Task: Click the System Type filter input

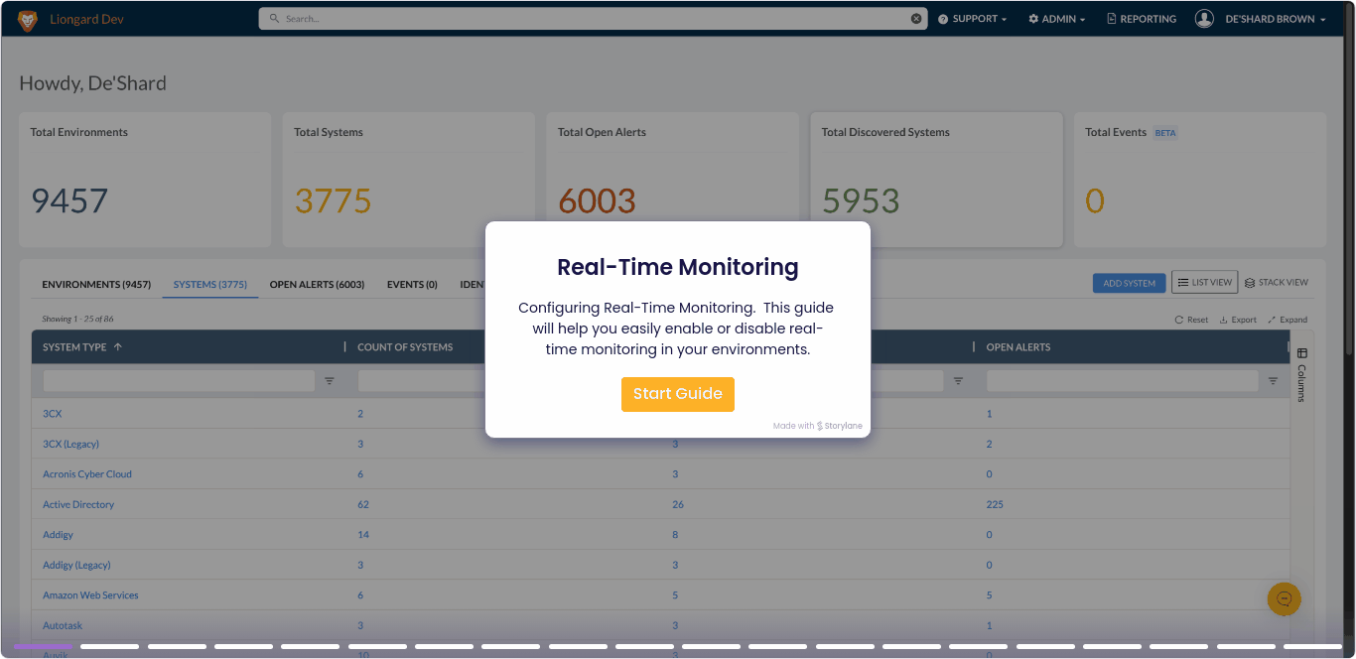Action: [179, 380]
